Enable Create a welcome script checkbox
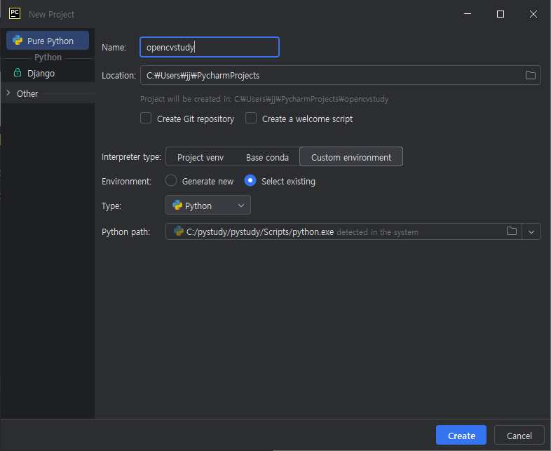551x451 pixels. tap(251, 118)
